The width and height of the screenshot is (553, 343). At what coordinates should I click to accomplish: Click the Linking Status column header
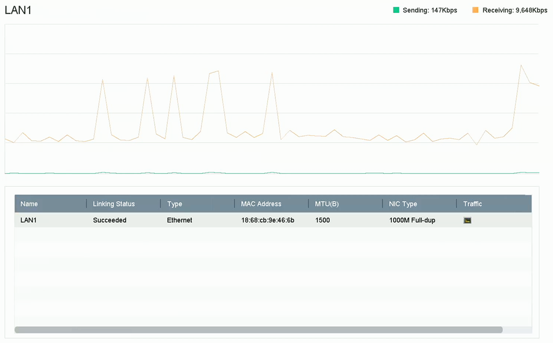(x=114, y=204)
